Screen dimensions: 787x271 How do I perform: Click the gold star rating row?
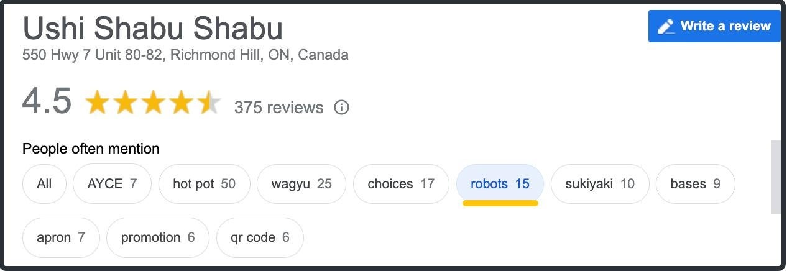pos(152,103)
